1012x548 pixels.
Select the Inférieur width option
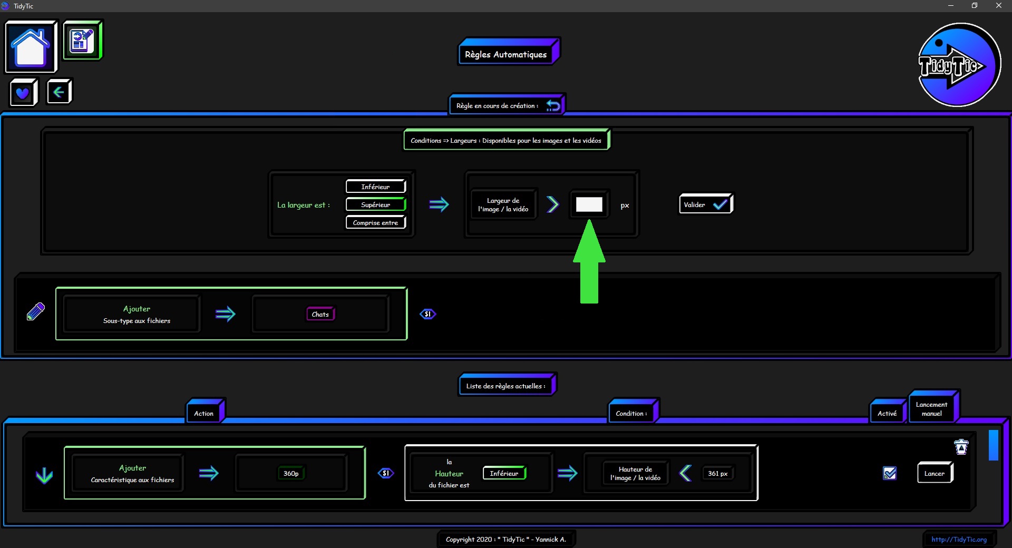pos(376,187)
